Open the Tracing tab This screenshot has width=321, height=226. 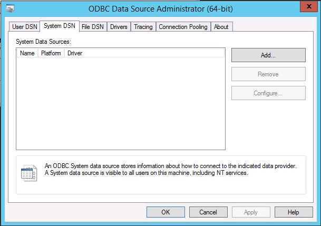point(143,27)
